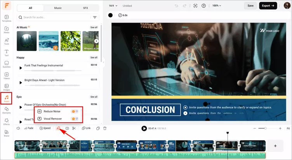Open the Subtitles sidebar panel
Viewport: 292px width, 160px height.
7,64
